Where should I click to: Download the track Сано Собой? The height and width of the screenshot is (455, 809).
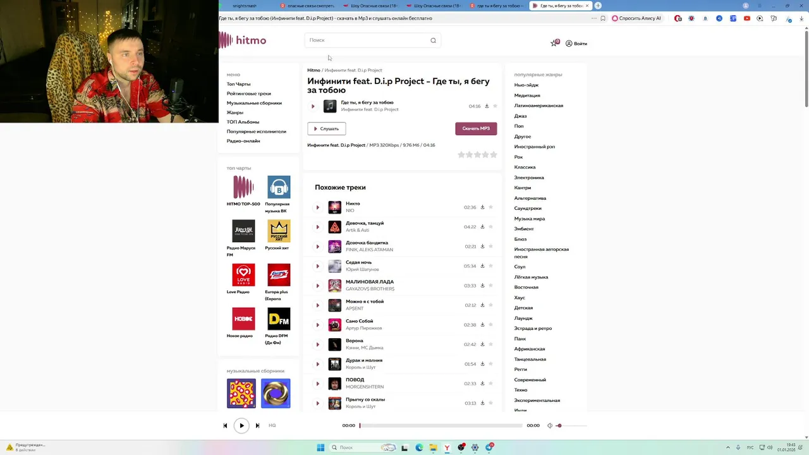(x=482, y=324)
